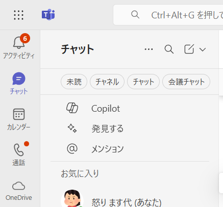Toggle the チャネル filter chip
Viewport: 223px width, 207px height.
tap(107, 82)
